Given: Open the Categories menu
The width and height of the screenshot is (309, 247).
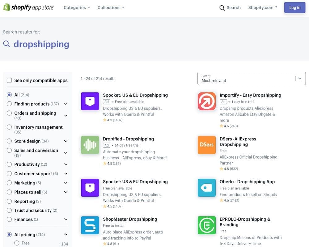Looking at the screenshot, I should click(77, 7).
